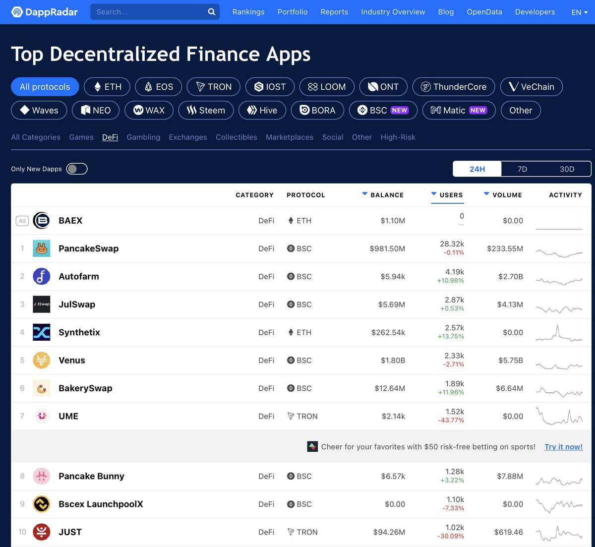This screenshot has height=547, width=595.
Task: Click the Ad badge next to BAEX
Action: point(22,221)
